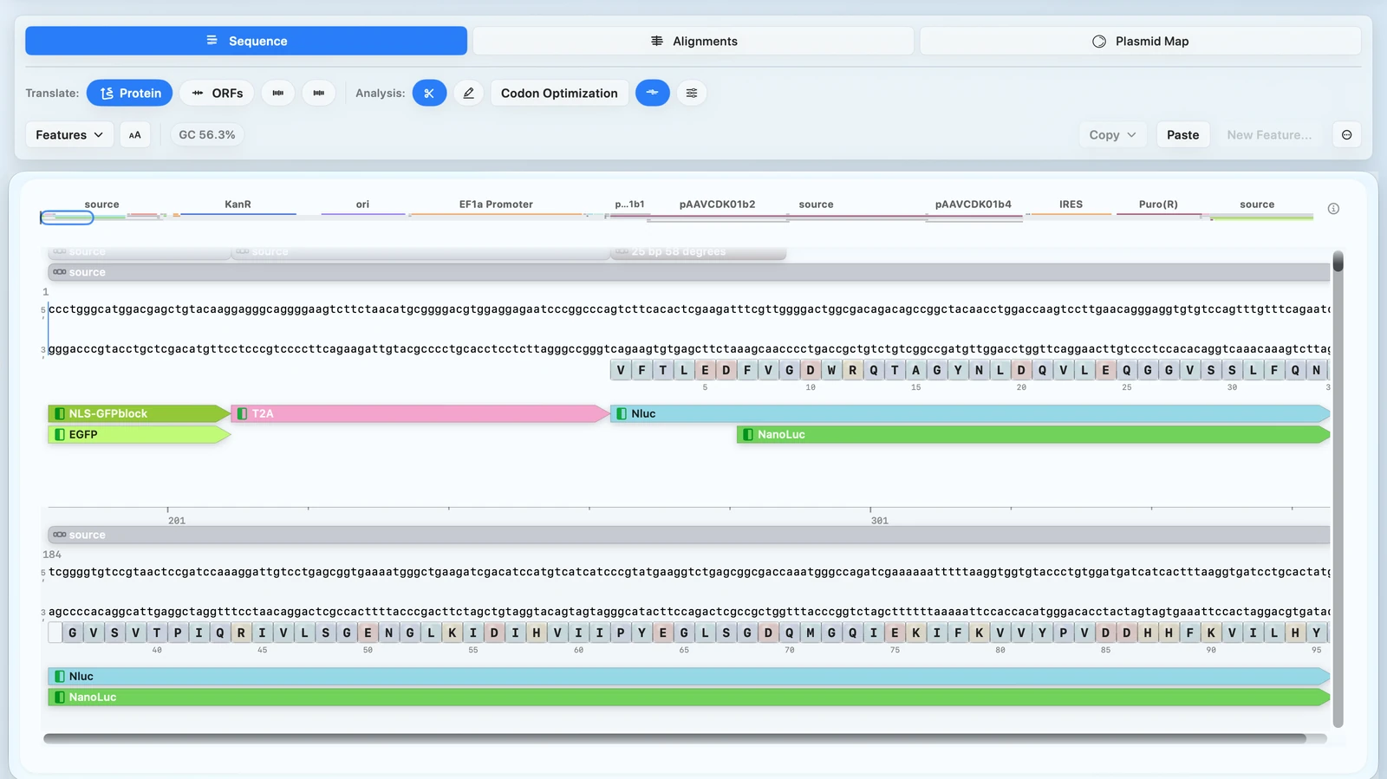Screen dimensions: 1387x779
Task: Open the Alignments tab
Action: (693, 41)
